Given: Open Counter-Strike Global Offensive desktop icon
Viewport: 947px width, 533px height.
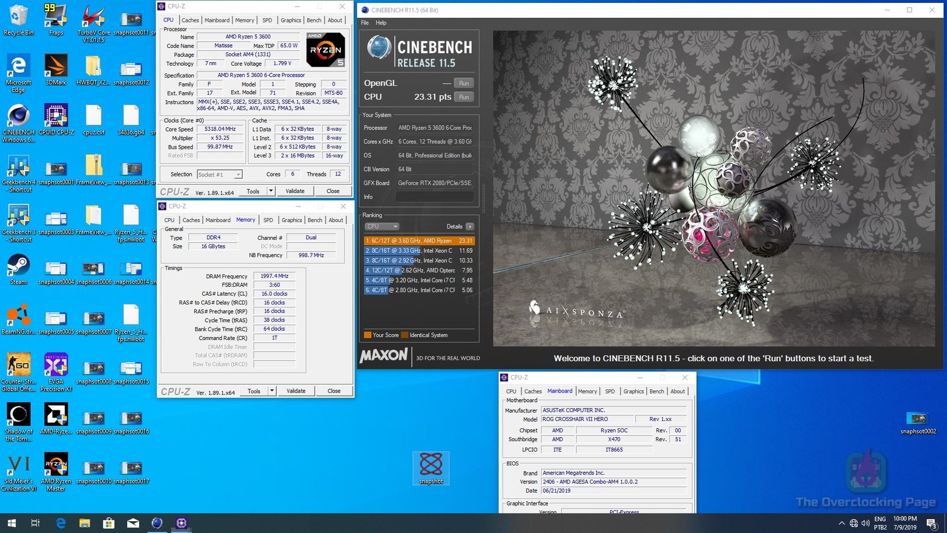Looking at the screenshot, I should click(x=18, y=364).
